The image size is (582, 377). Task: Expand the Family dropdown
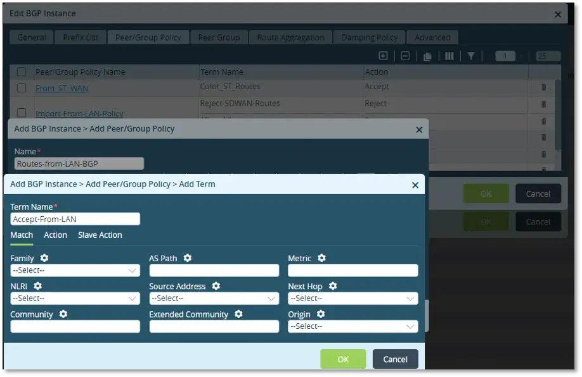(x=75, y=270)
